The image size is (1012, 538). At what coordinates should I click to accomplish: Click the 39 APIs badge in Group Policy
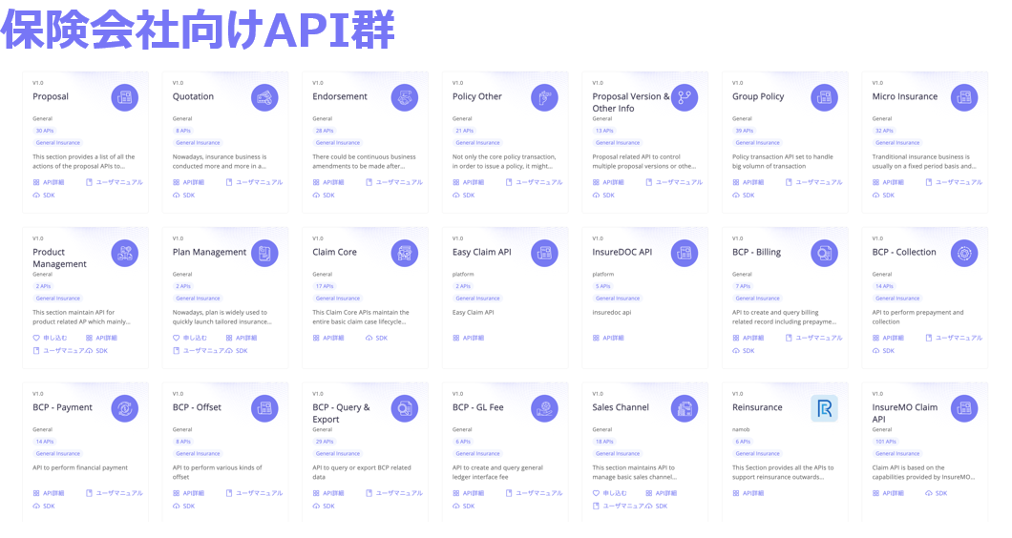coord(744,131)
